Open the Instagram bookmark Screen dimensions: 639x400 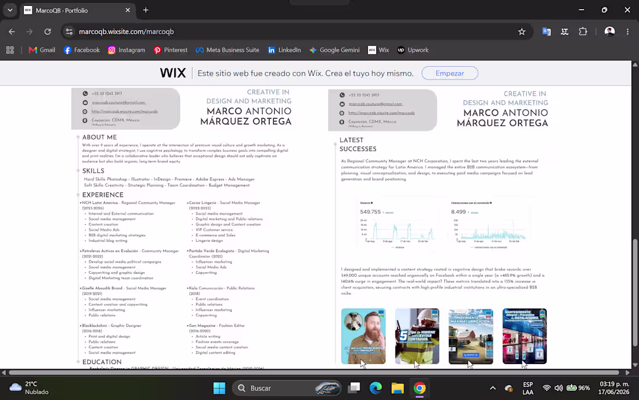click(126, 50)
